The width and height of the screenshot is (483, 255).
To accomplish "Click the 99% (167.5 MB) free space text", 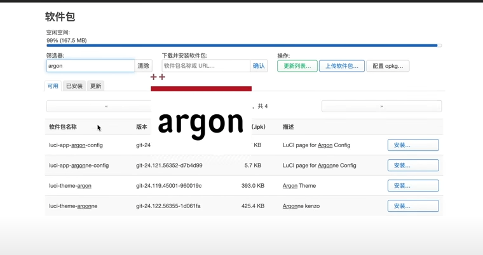I will click(67, 41).
